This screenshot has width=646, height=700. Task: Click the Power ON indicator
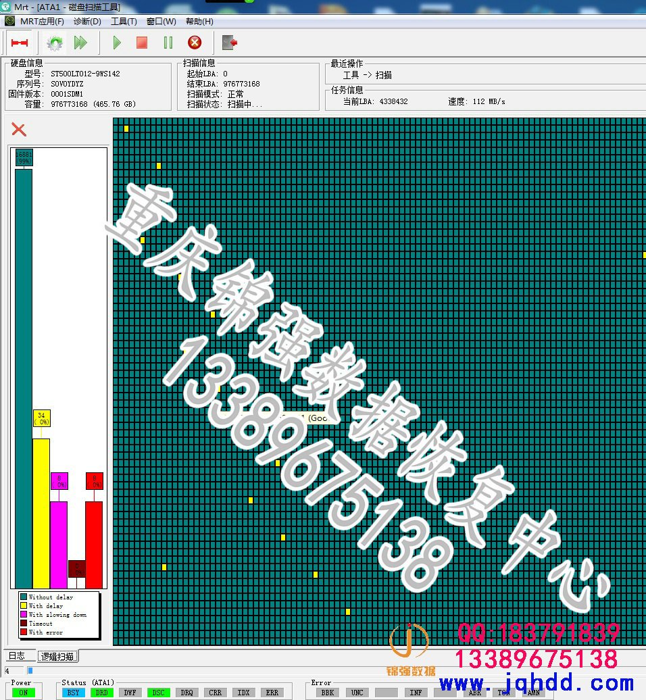click(x=23, y=693)
